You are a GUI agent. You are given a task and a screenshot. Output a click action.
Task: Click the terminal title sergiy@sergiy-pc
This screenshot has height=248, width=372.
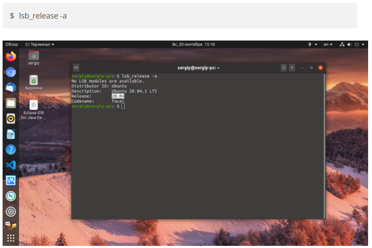tap(199, 68)
